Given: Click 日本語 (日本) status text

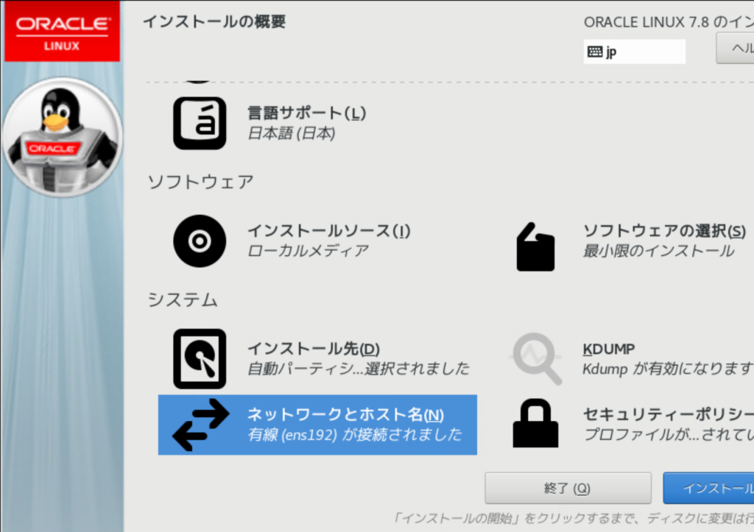Looking at the screenshot, I should [x=292, y=133].
